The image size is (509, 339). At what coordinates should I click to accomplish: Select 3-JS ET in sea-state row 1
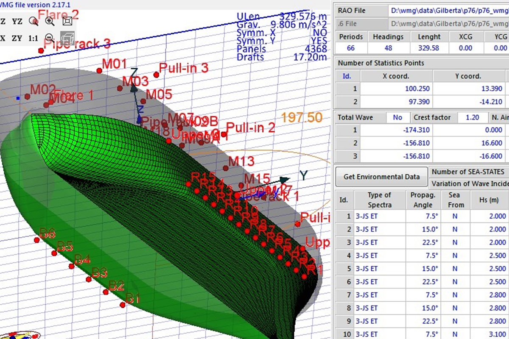point(380,217)
